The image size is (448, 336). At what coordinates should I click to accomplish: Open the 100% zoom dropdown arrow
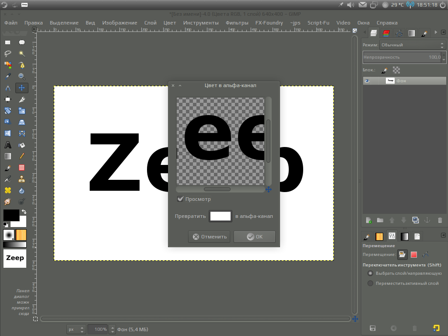click(x=112, y=329)
